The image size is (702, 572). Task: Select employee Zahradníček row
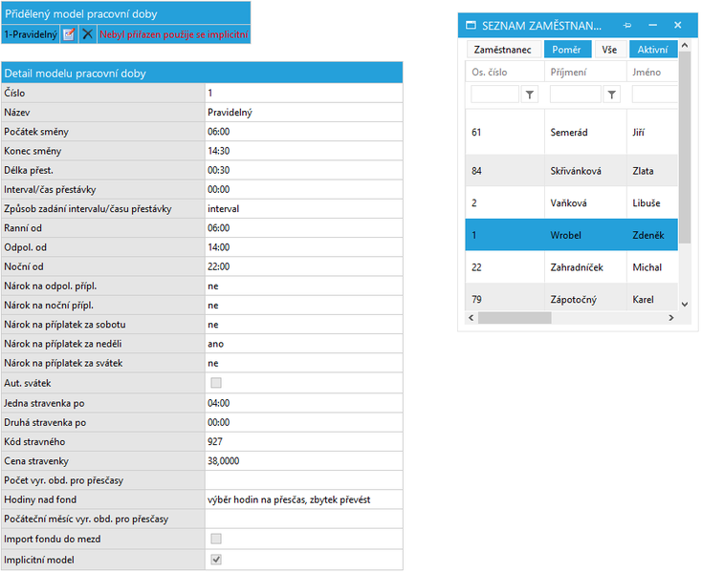pos(572,267)
